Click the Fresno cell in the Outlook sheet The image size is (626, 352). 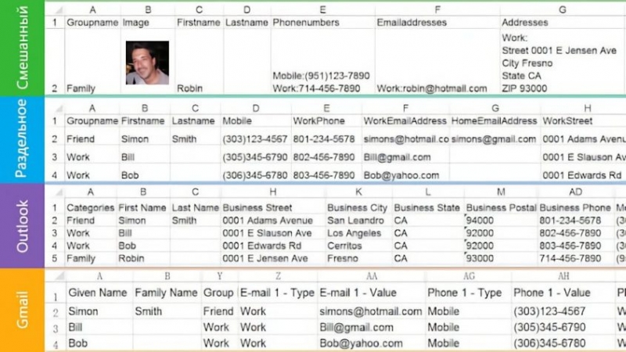pyautogui.click(x=358, y=259)
